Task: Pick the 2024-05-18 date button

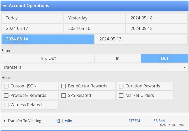Action: [157, 18]
